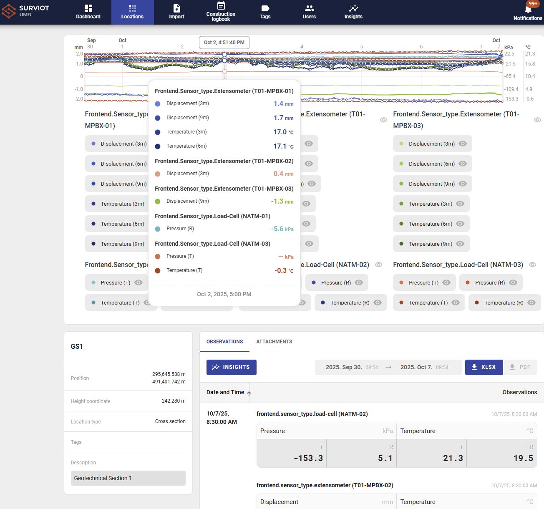Open the Notifications bell

[x=528, y=10]
